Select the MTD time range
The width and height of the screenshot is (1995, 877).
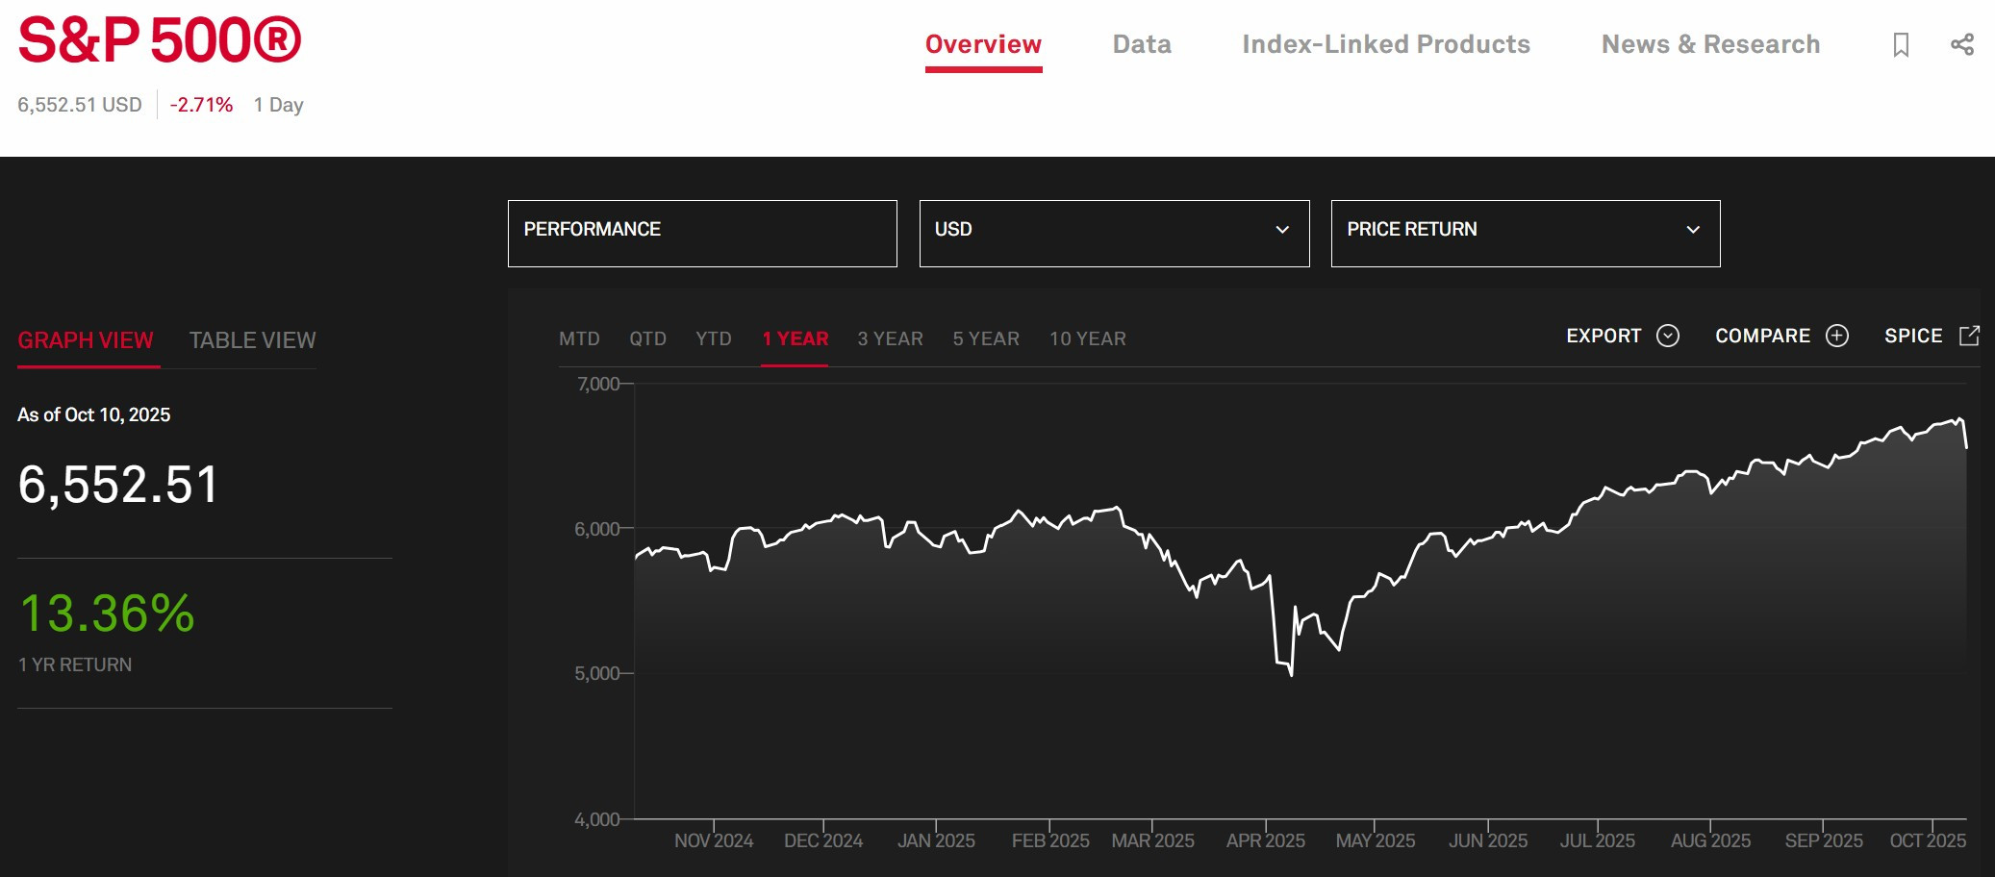coord(579,338)
